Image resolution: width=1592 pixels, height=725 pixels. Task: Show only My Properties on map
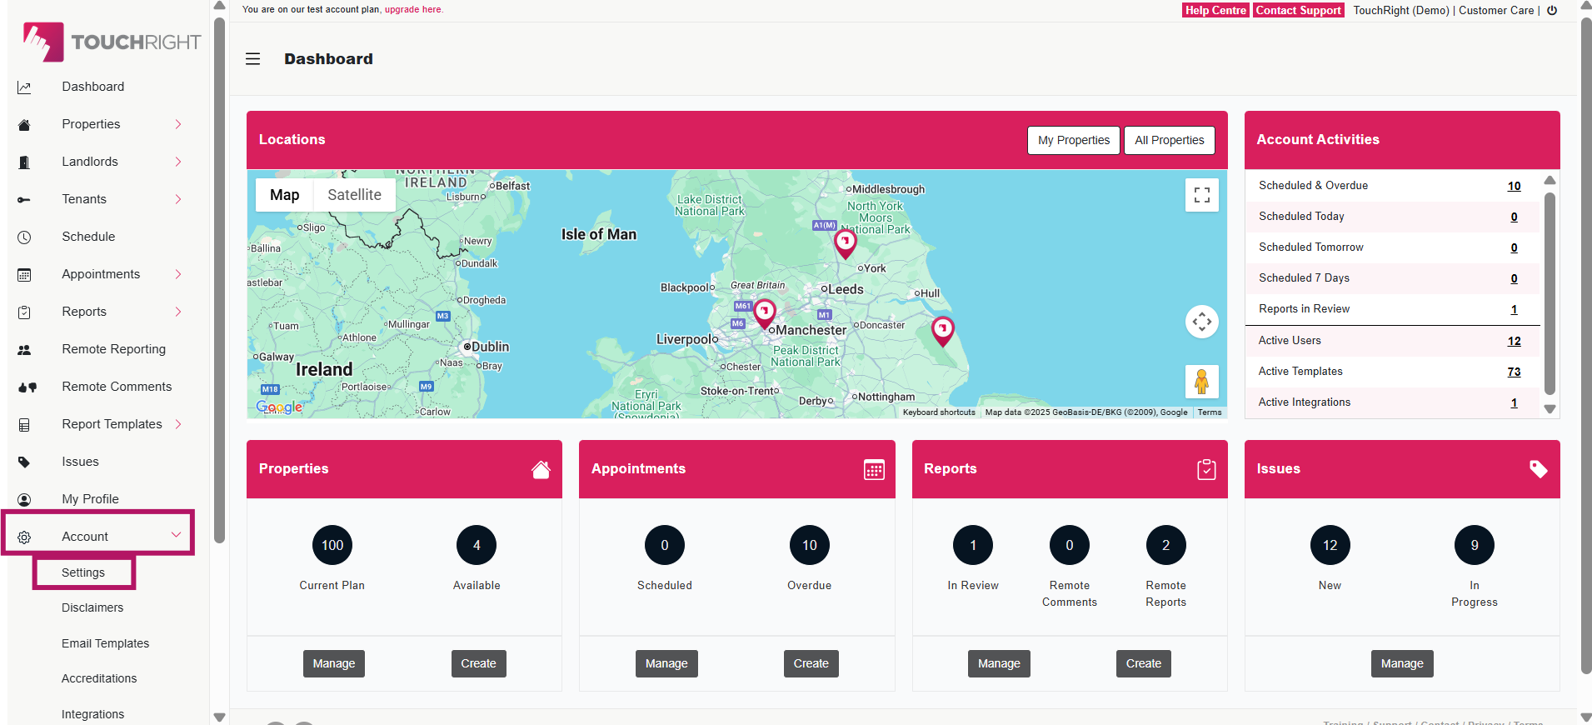(1073, 140)
